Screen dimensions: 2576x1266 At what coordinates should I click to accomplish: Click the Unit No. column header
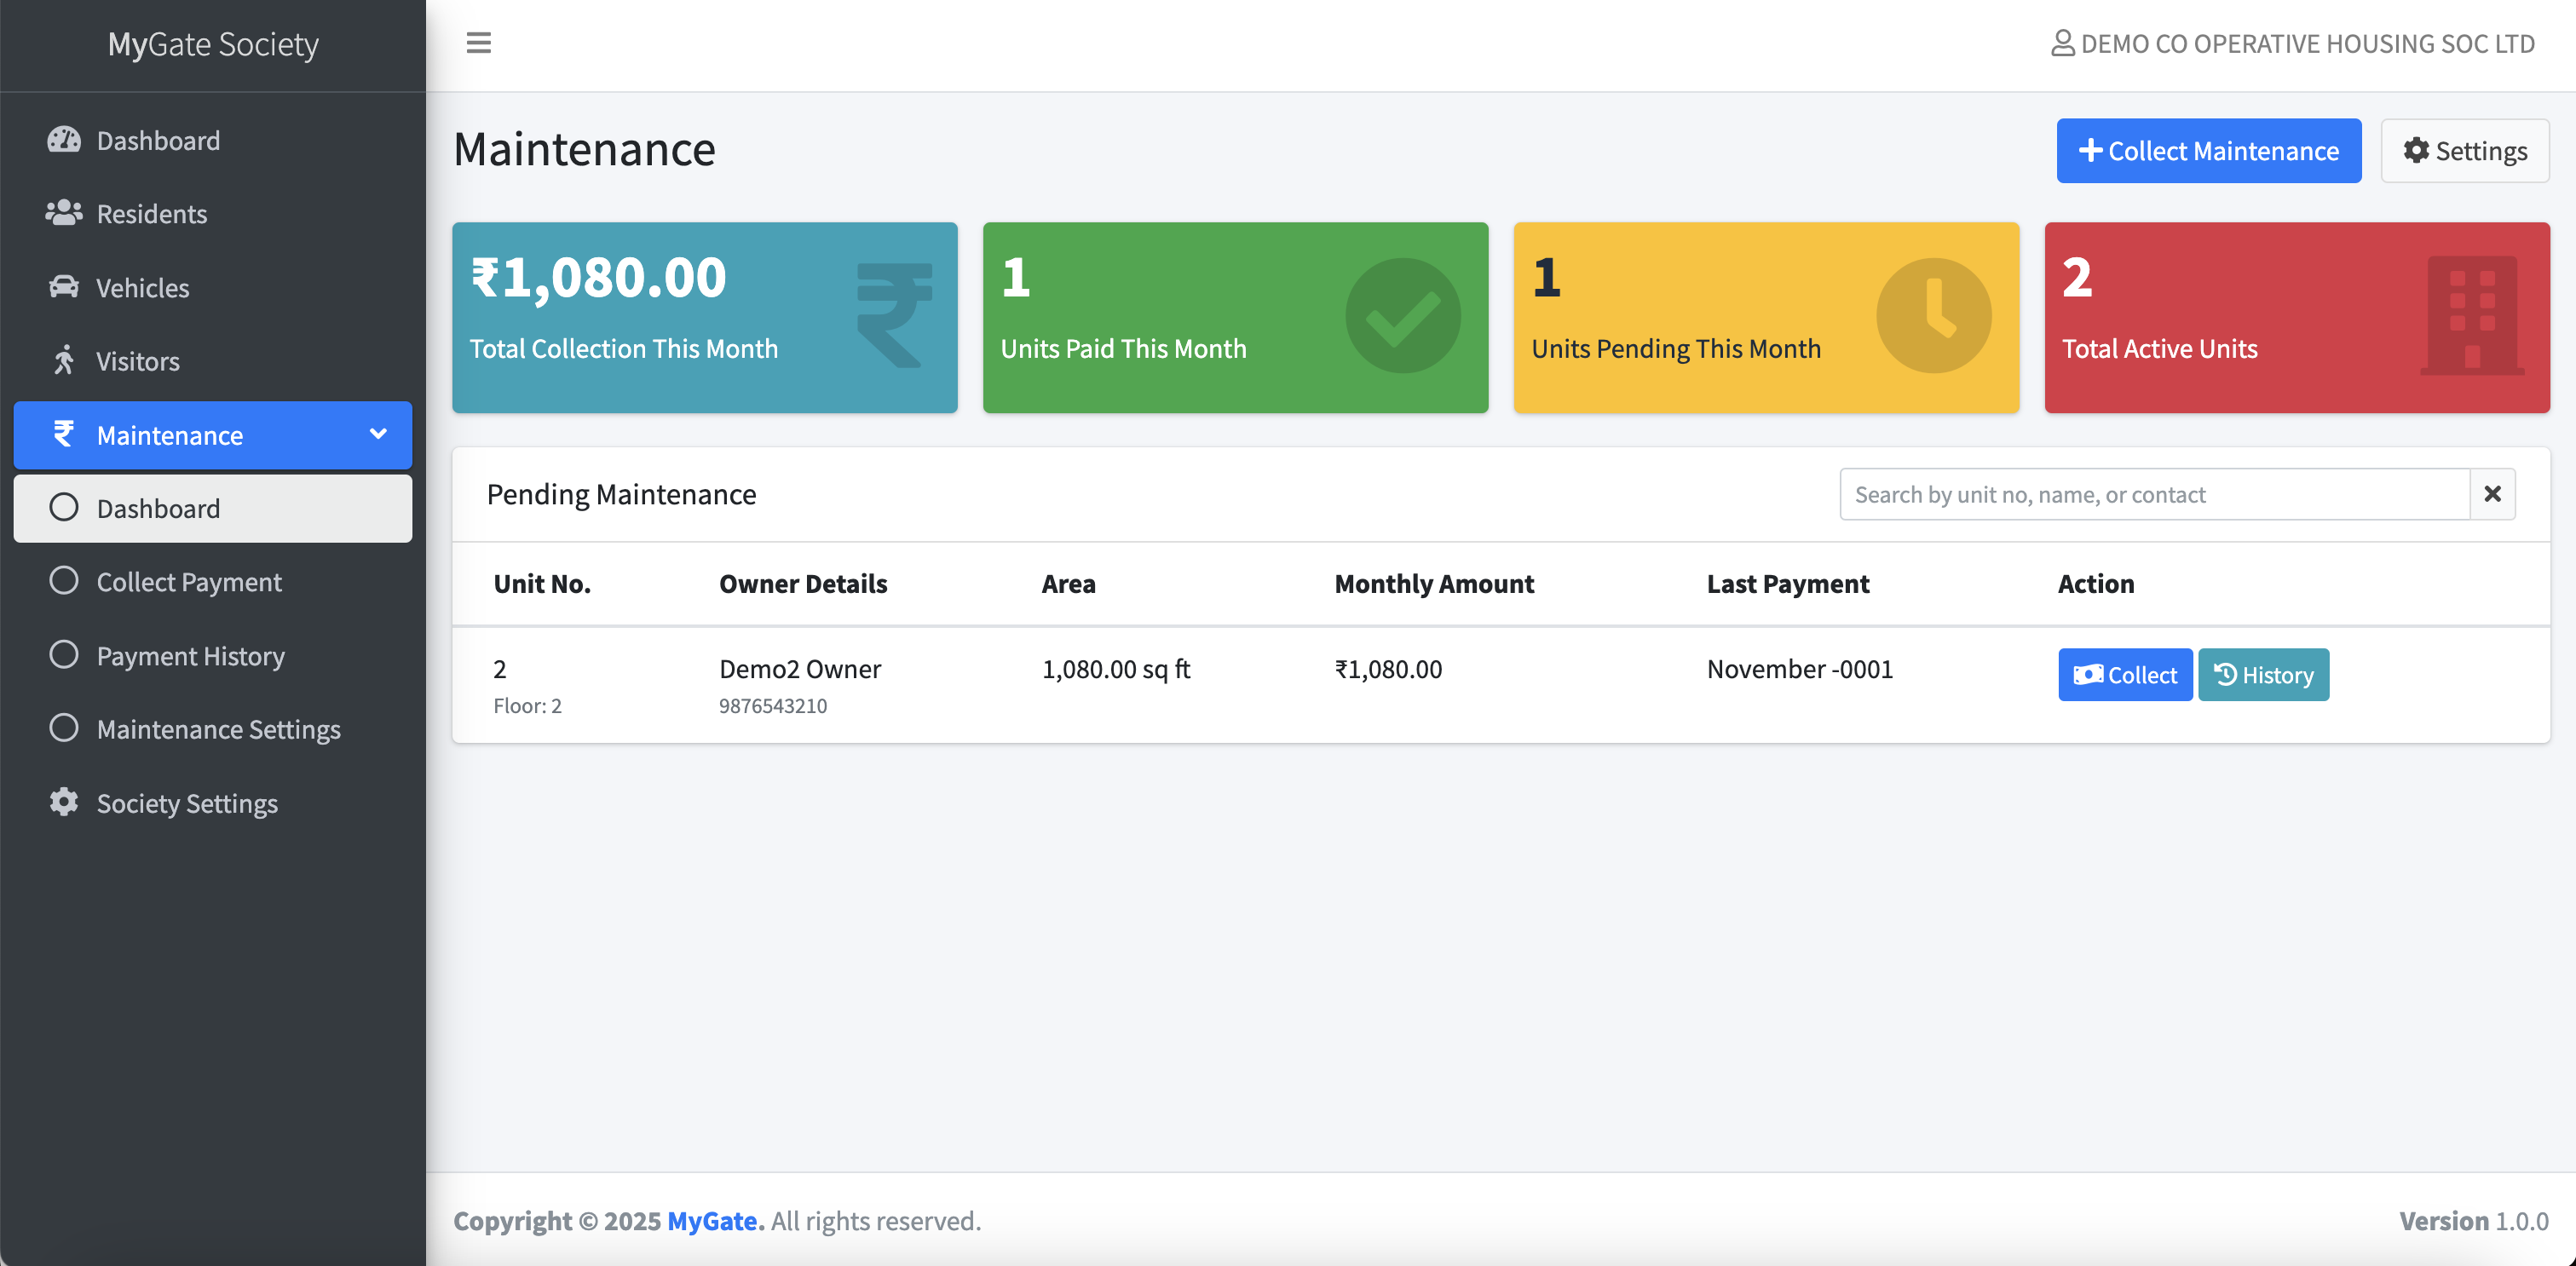tap(542, 583)
